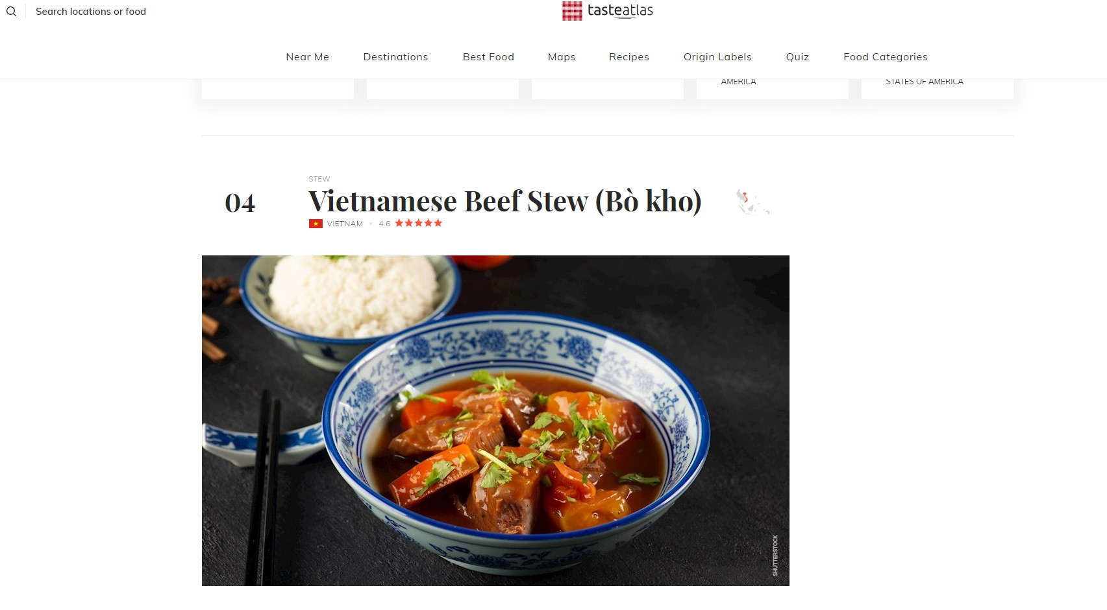Go to Best Food page
This screenshot has width=1107, height=610.
point(488,57)
